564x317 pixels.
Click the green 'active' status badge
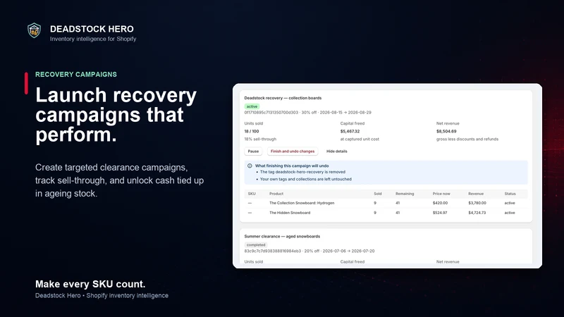[x=252, y=106]
